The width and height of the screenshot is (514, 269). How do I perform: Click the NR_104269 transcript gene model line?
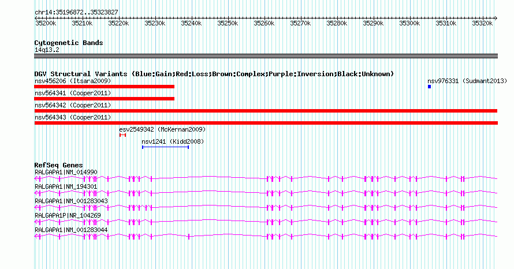point(266,222)
